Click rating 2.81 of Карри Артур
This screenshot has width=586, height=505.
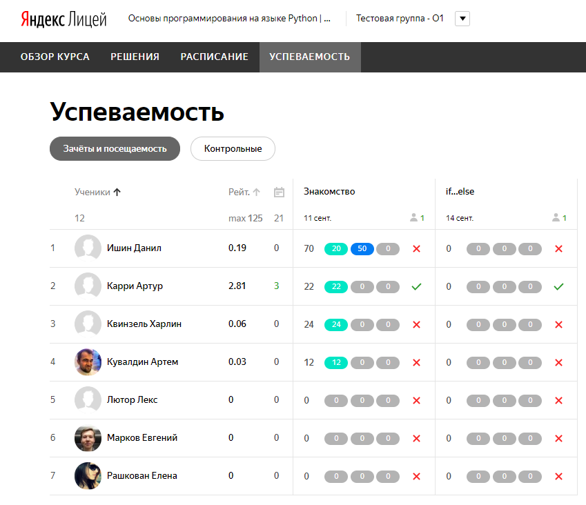[237, 286]
